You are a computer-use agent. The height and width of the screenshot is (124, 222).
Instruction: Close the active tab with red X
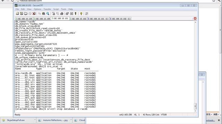195,18
